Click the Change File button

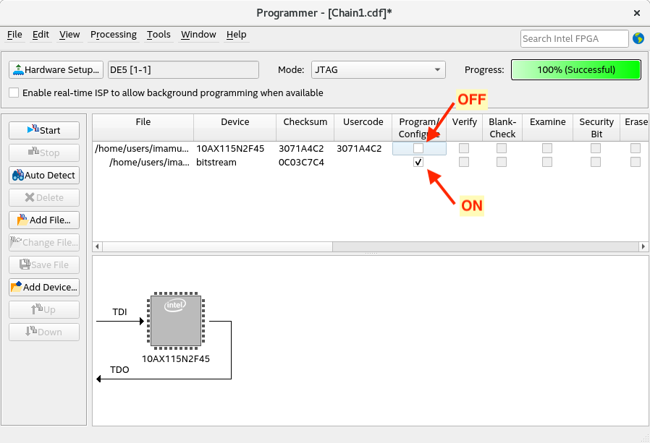[44, 242]
